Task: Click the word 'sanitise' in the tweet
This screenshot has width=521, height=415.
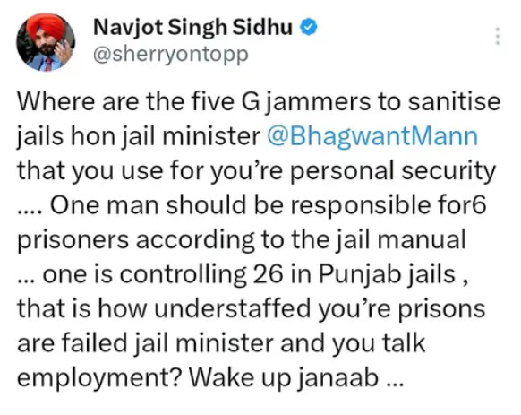Action: click(x=454, y=101)
